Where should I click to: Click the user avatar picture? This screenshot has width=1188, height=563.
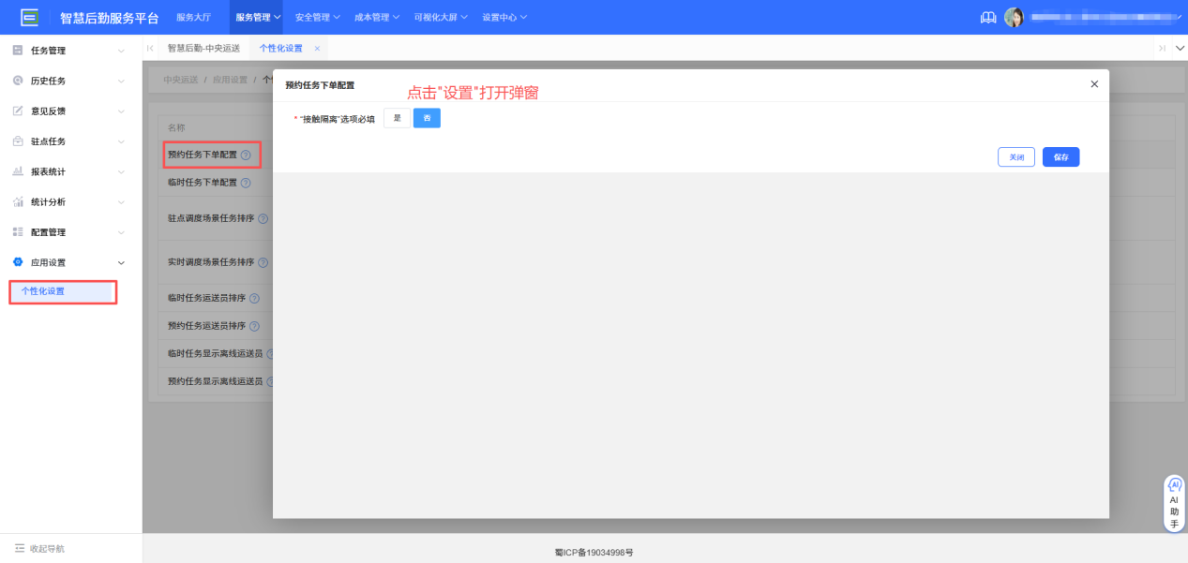point(1014,18)
